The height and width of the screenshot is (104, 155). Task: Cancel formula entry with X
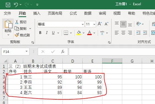click(43, 52)
